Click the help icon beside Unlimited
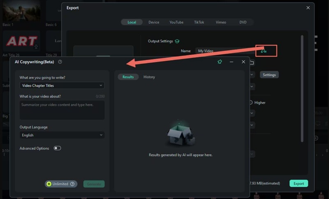Image resolution: width=329 pixels, height=199 pixels. point(72,184)
